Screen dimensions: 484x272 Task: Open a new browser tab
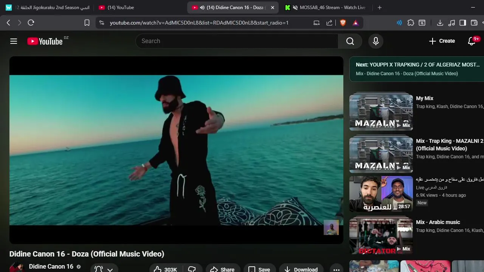380,8
